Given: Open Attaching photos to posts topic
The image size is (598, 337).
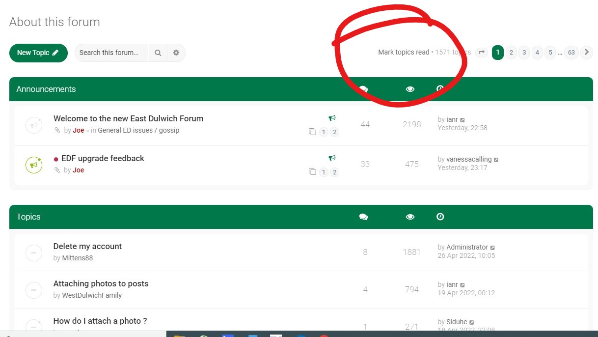Looking at the screenshot, I should (x=101, y=283).
